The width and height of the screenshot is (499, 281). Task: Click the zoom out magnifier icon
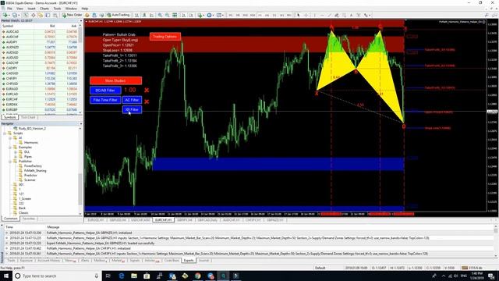(x=168, y=15)
